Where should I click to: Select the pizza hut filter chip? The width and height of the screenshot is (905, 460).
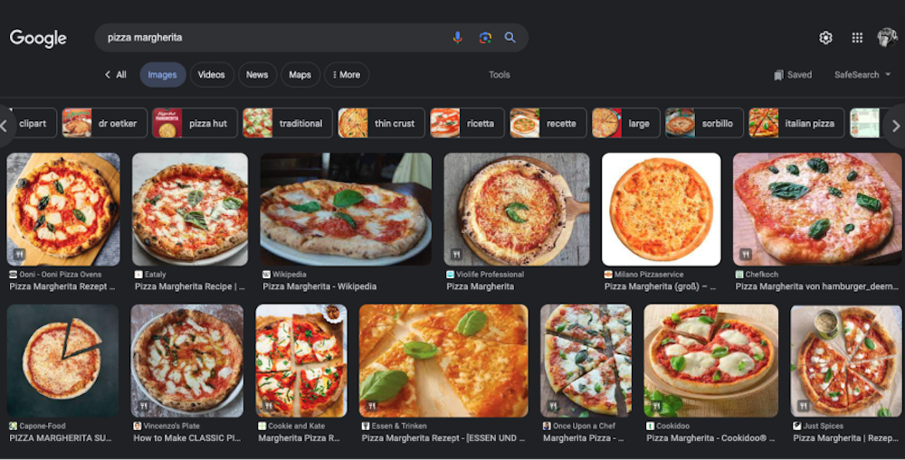click(x=195, y=123)
